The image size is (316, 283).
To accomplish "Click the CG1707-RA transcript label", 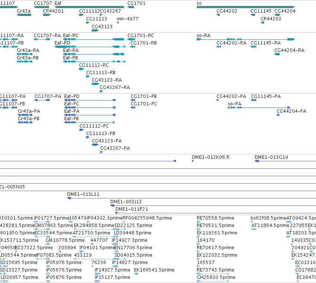I will pyautogui.click(x=48, y=36).
